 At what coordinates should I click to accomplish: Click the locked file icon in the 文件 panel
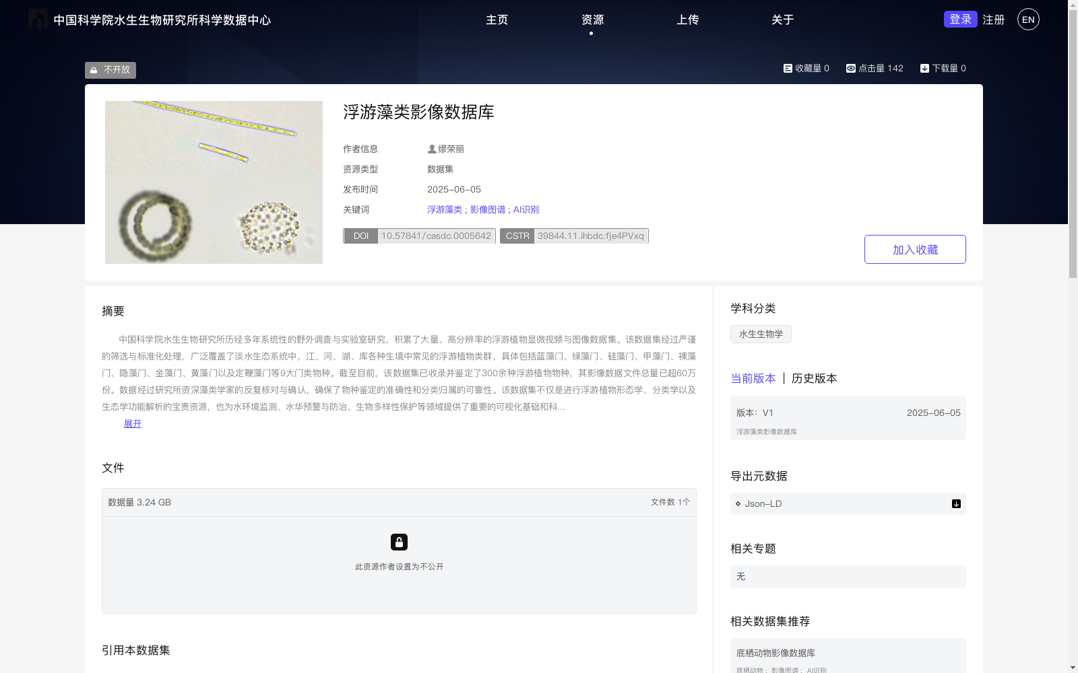coord(399,542)
